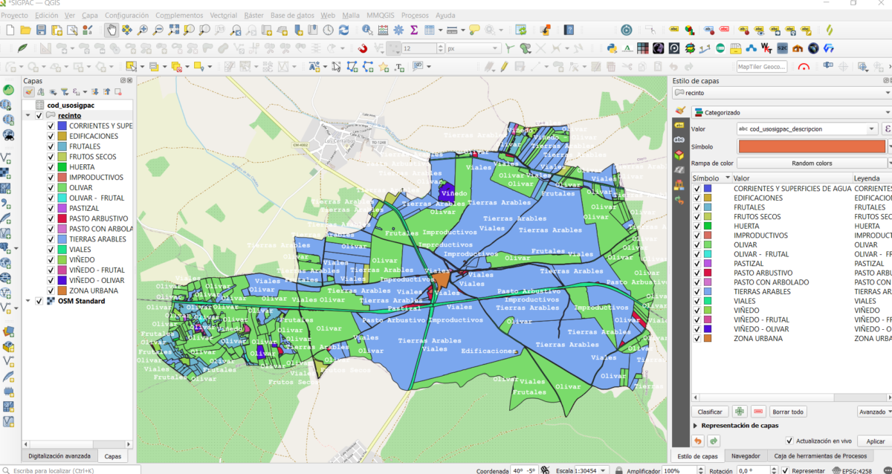Screen dimensions: 892x474
Task: Select the Toggle Editing pencil icon
Action: [x=23, y=48]
